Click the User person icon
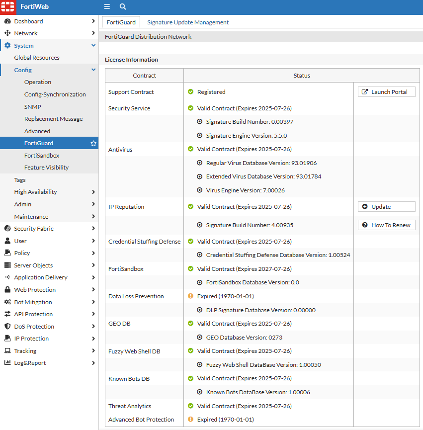 click(x=7, y=241)
